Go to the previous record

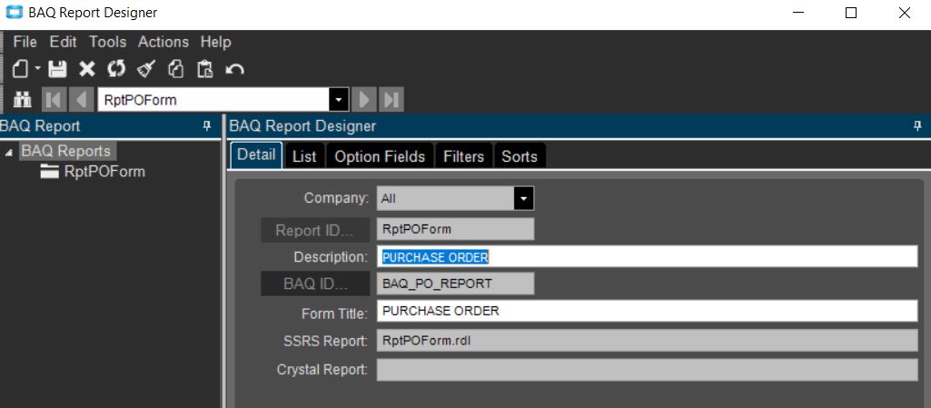click(82, 99)
